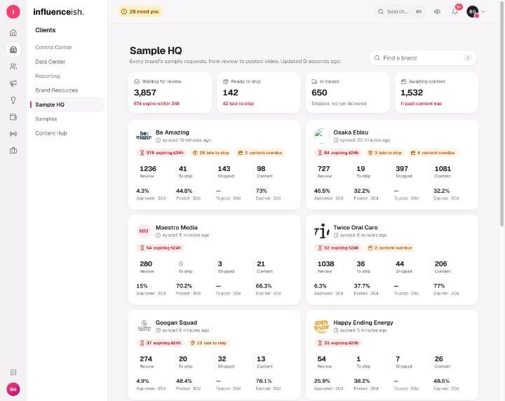Open the briefcase icon in the rail
This screenshot has height=401, width=505.
click(13, 150)
